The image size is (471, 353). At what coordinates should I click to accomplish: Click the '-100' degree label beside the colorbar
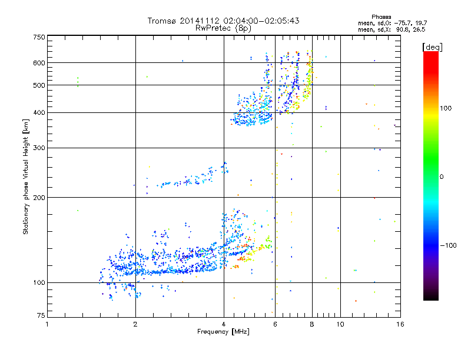point(448,245)
